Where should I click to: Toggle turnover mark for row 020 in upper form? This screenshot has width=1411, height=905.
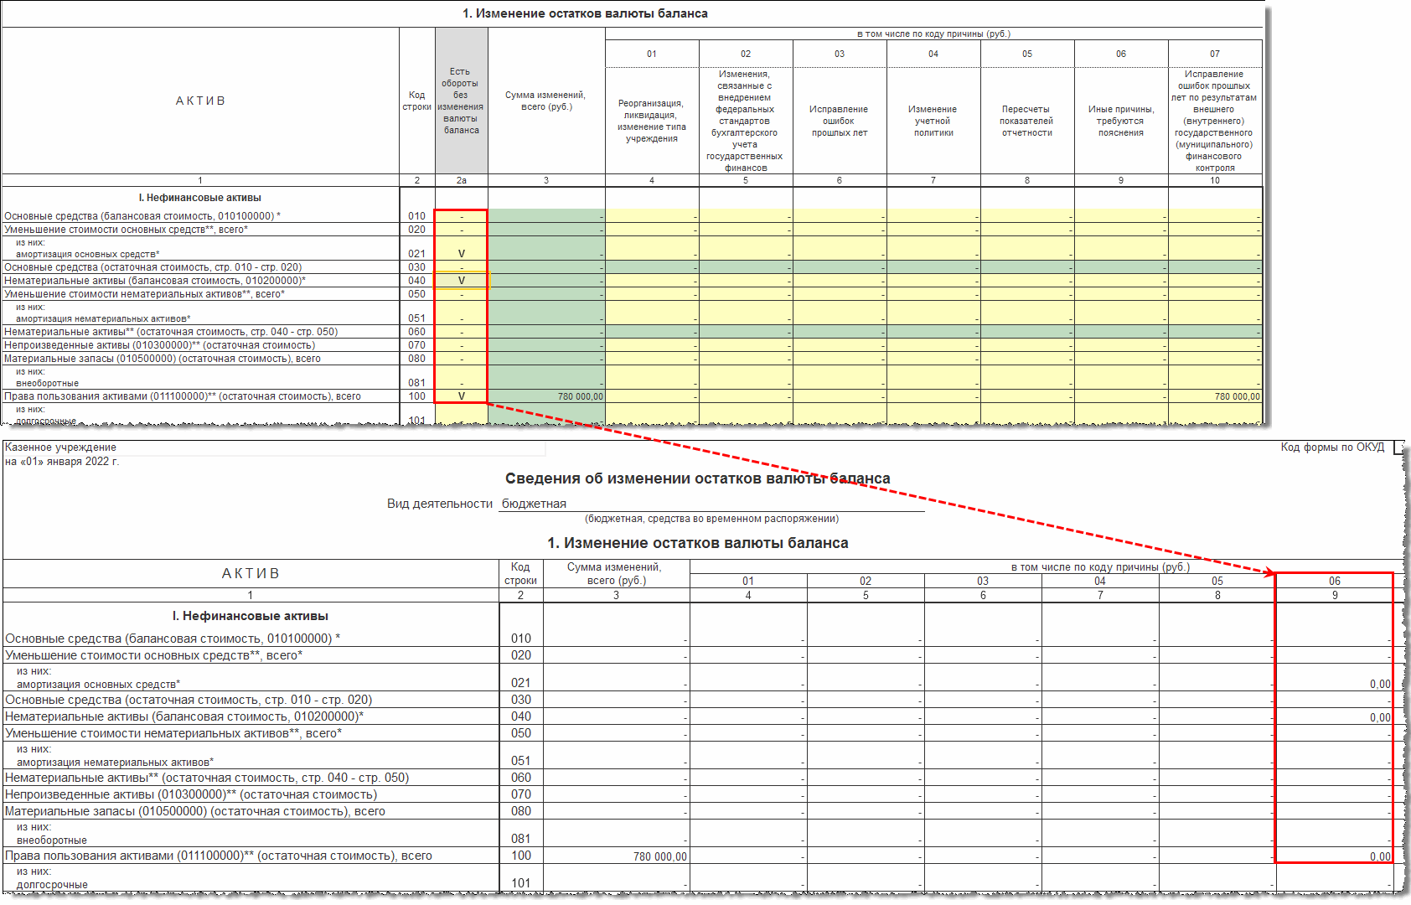pyautogui.click(x=461, y=230)
